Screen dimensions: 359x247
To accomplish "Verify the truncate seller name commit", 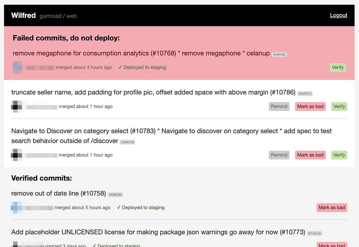I will (339, 107).
